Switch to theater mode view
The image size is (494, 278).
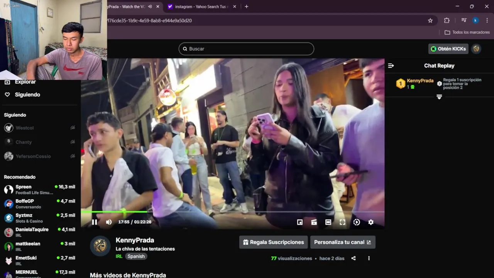tap(328, 222)
